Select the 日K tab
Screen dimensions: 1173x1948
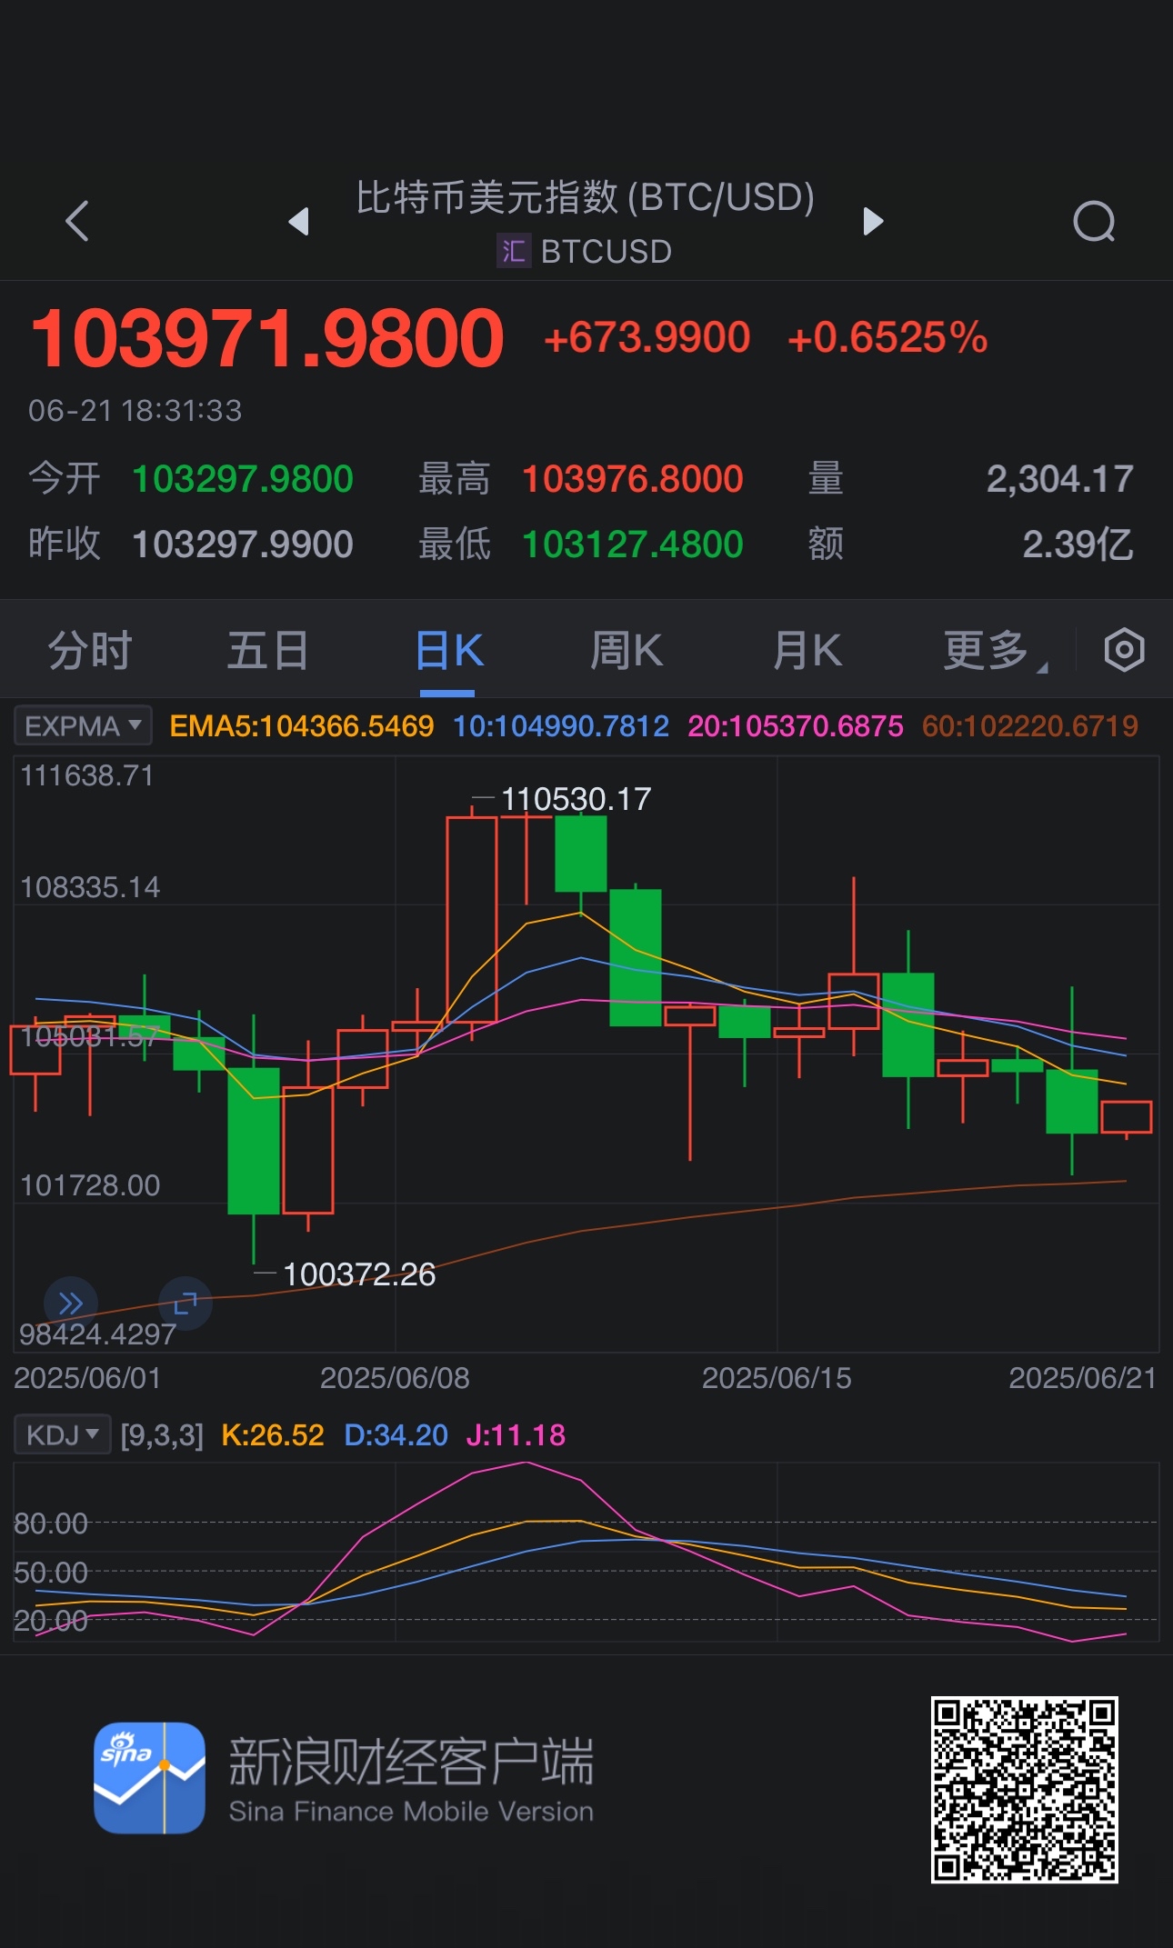click(448, 651)
